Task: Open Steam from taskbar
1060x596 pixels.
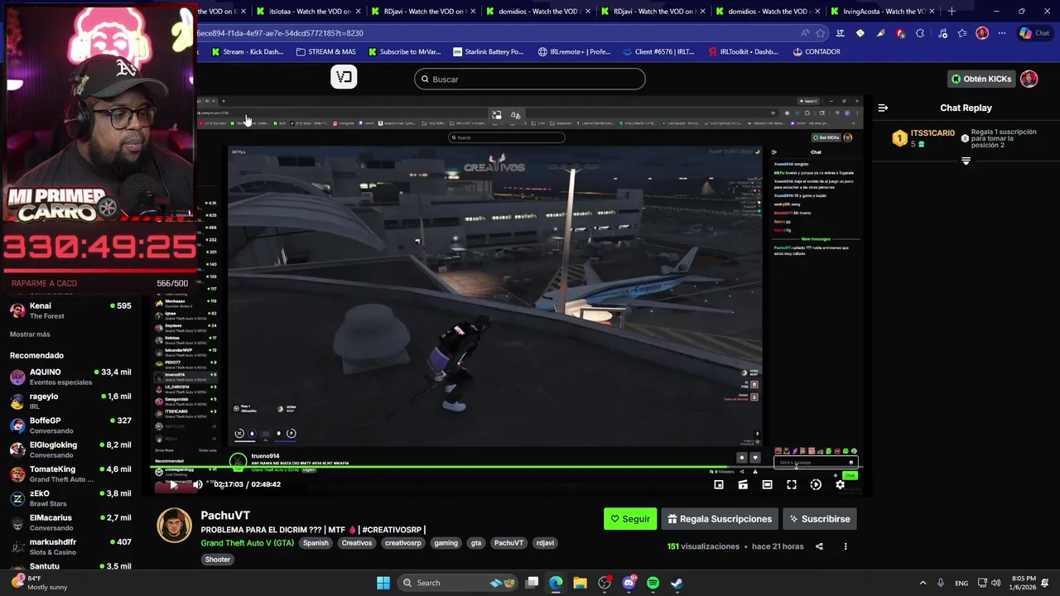Action: click(677, 583)
